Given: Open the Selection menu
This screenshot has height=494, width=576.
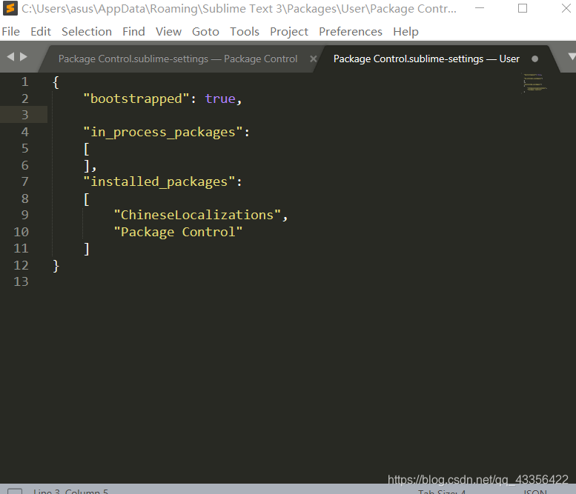Looking at the screenshot, I should (87, 32).
